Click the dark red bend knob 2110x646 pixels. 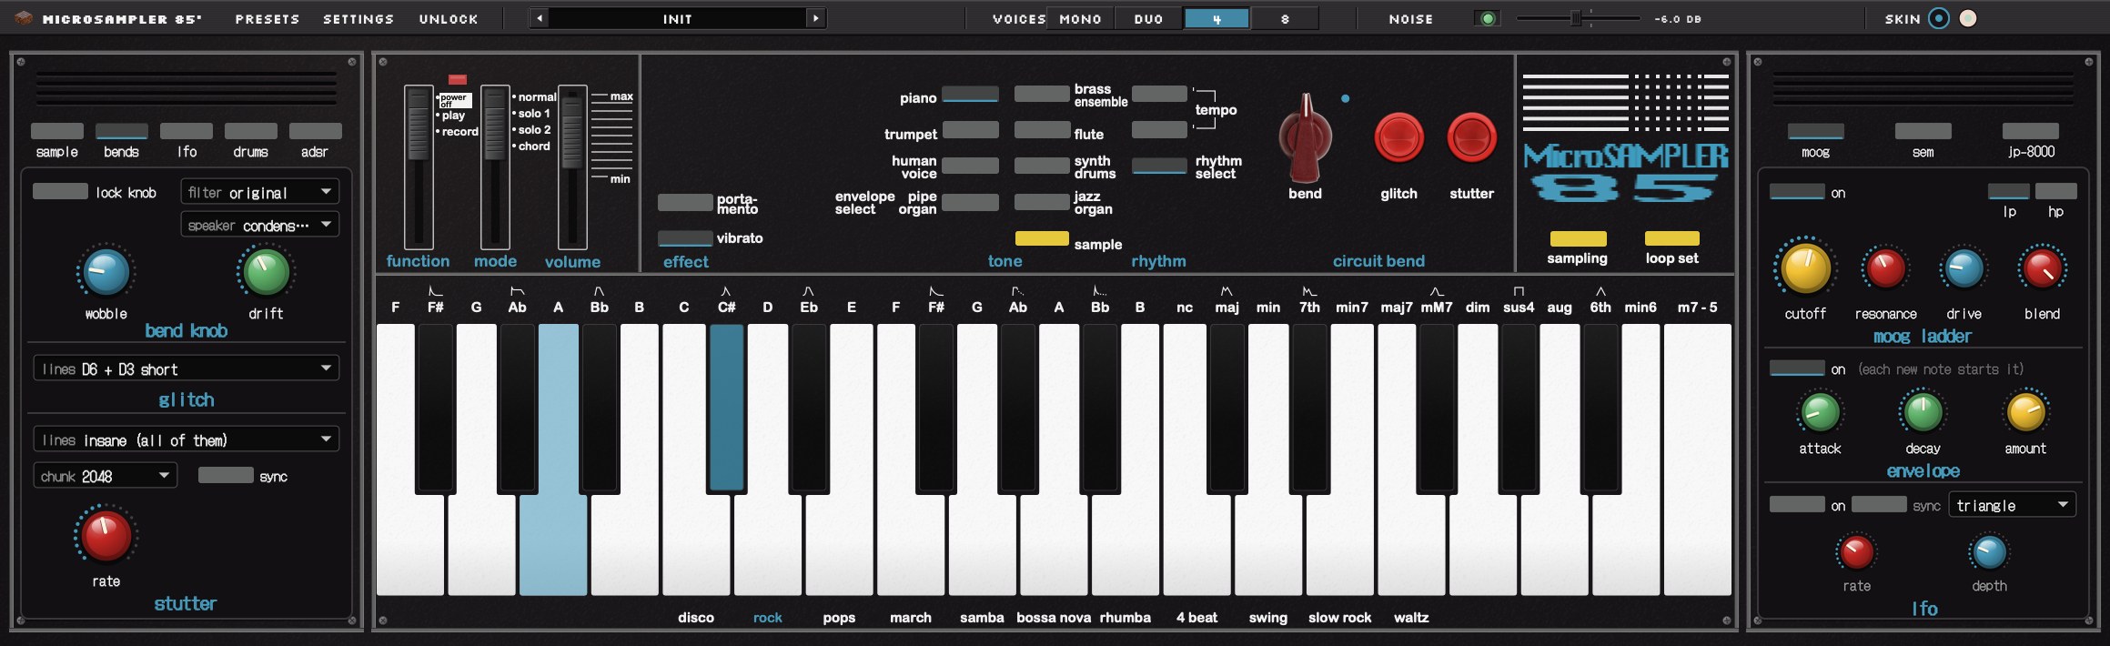coord(1306,138)
